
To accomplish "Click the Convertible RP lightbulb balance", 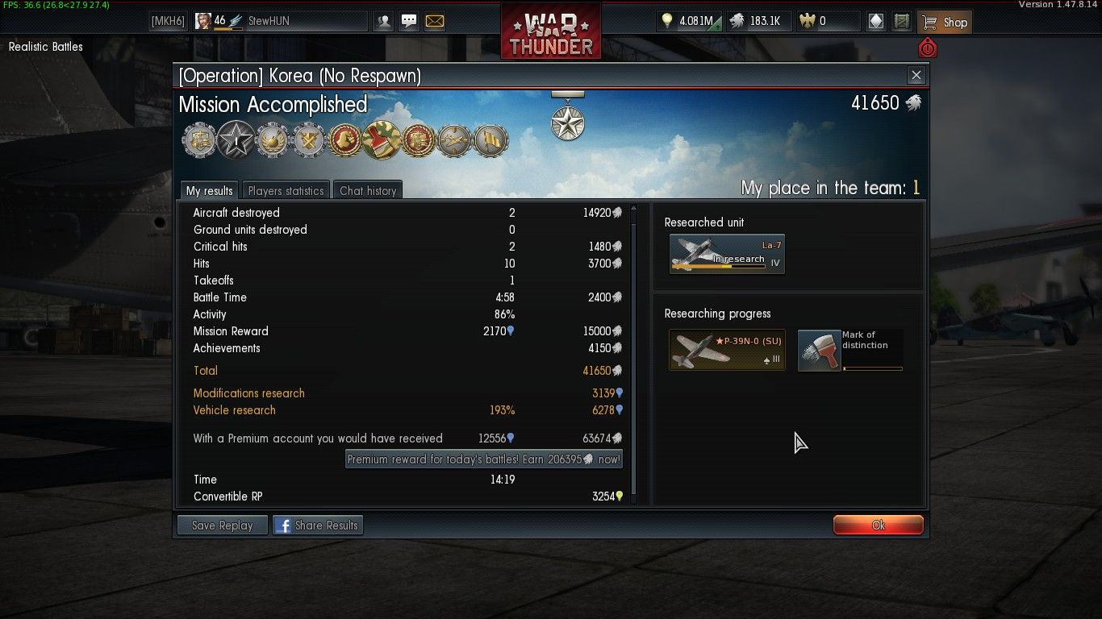I will [687, 22].
